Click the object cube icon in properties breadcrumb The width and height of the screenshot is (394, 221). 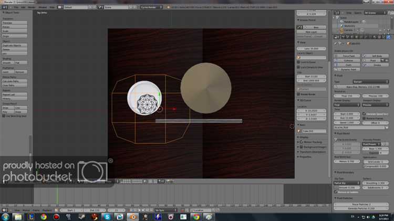tap(348, 44)
